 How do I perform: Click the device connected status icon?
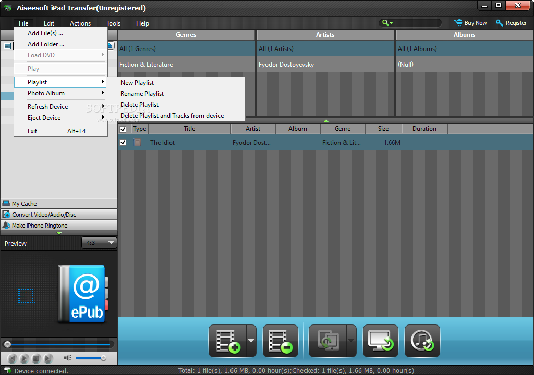[x=7, y=371]
